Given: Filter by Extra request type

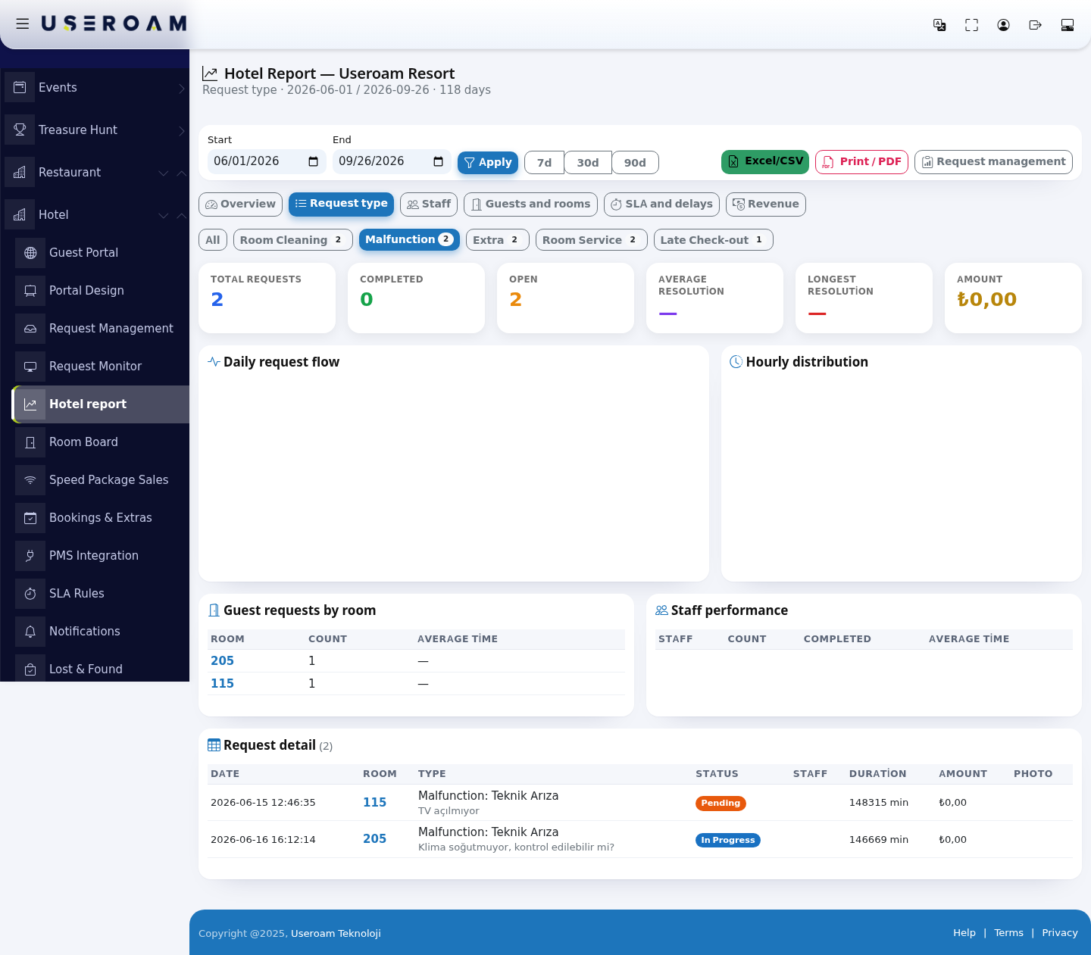Looking at the screenshot, I should 497,240.
